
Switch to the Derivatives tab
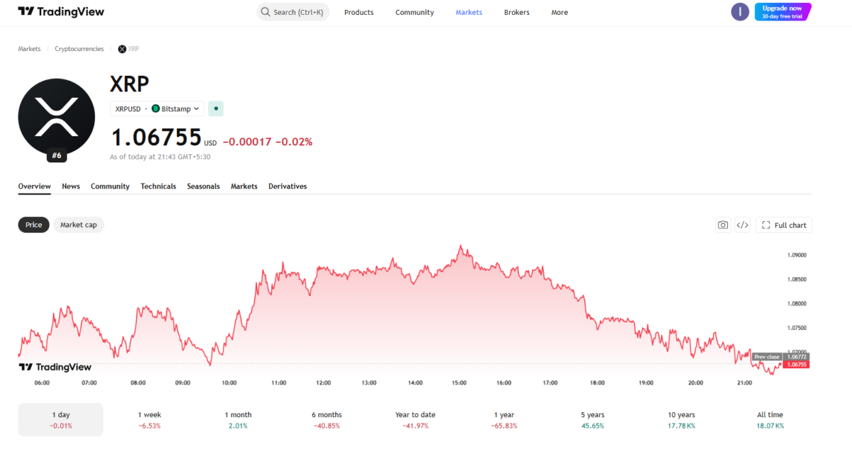click(x=288, y=186)
